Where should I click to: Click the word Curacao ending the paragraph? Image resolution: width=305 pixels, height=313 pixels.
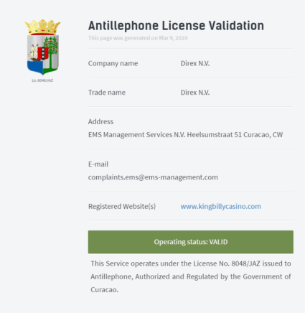click(104, 290)
